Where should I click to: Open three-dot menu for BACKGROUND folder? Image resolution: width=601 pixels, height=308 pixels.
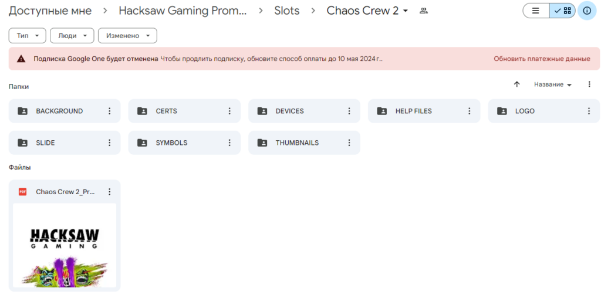tap(109, 111)
